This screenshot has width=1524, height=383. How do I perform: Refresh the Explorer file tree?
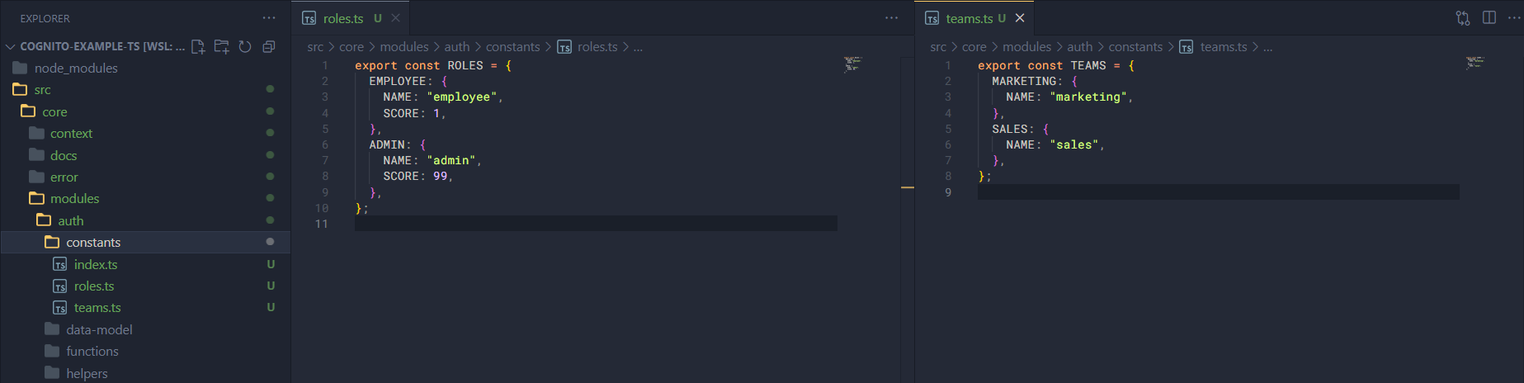point(245,47)
